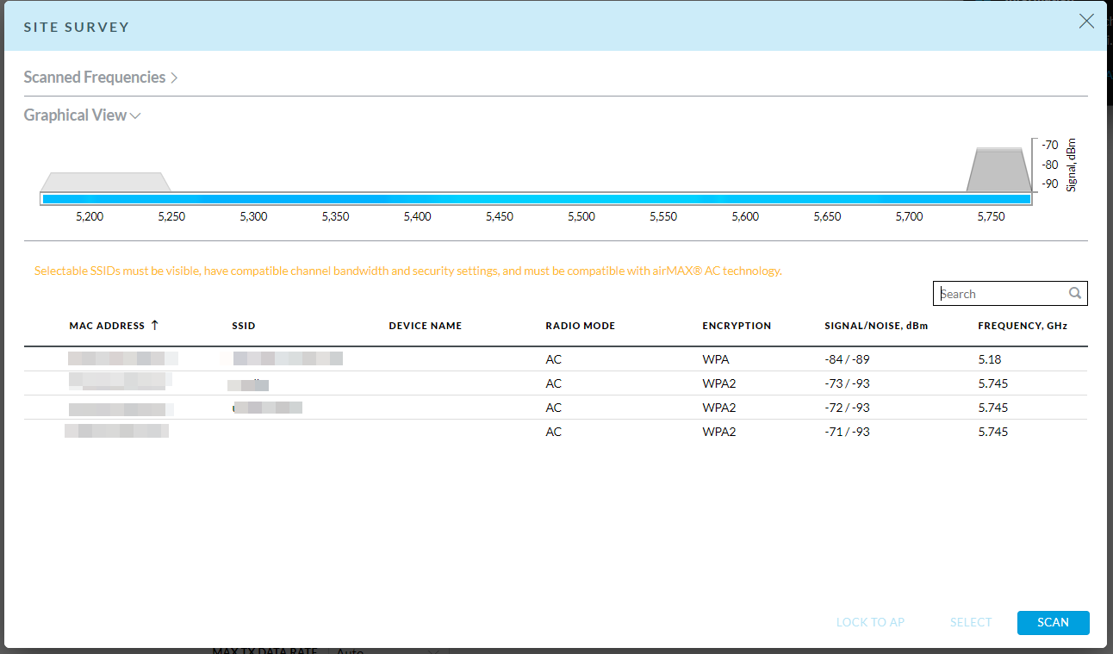1113x654 pixels.
Task: Sort table by SSID header
Action: [x=244, y=326]
